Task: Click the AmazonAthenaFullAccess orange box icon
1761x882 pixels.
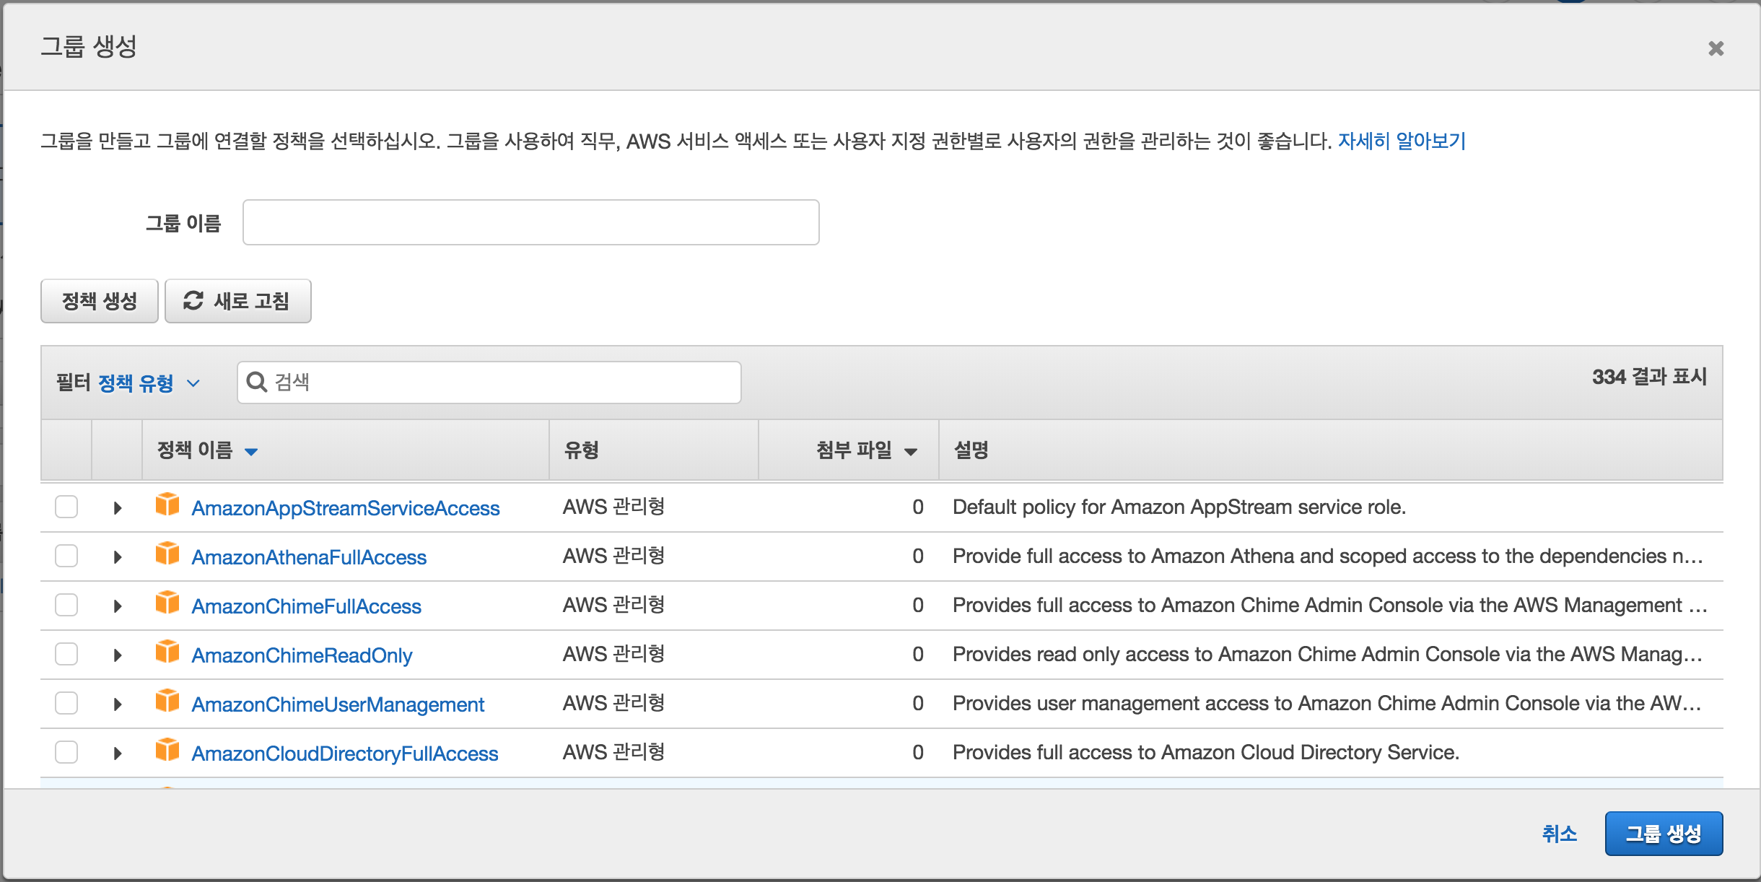Action: tap(167, 554)
